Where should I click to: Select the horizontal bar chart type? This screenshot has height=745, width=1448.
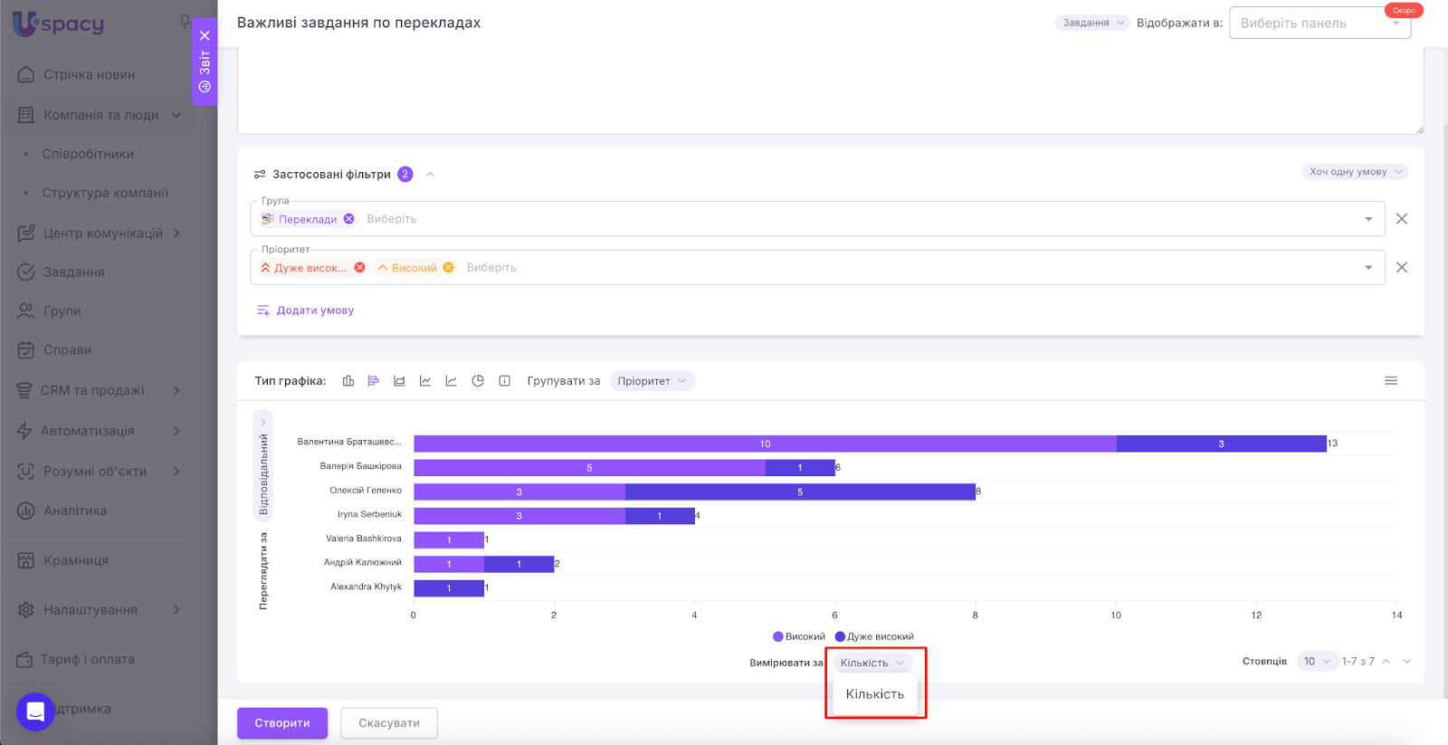click(374, 381)
